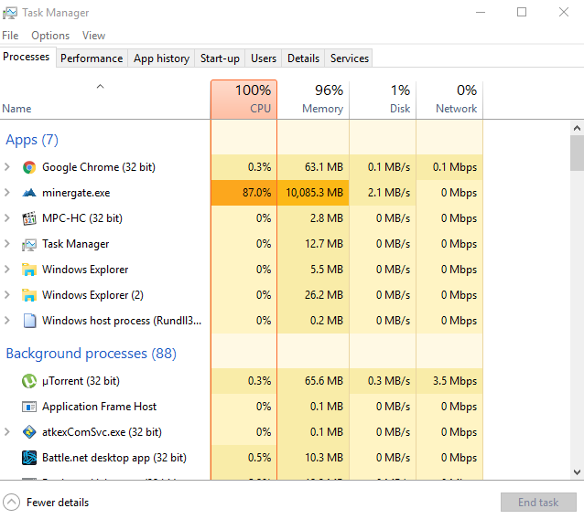Click the µTorrent green icon
Viewport: 584px width, 519px height.
[x=29, y=381]
